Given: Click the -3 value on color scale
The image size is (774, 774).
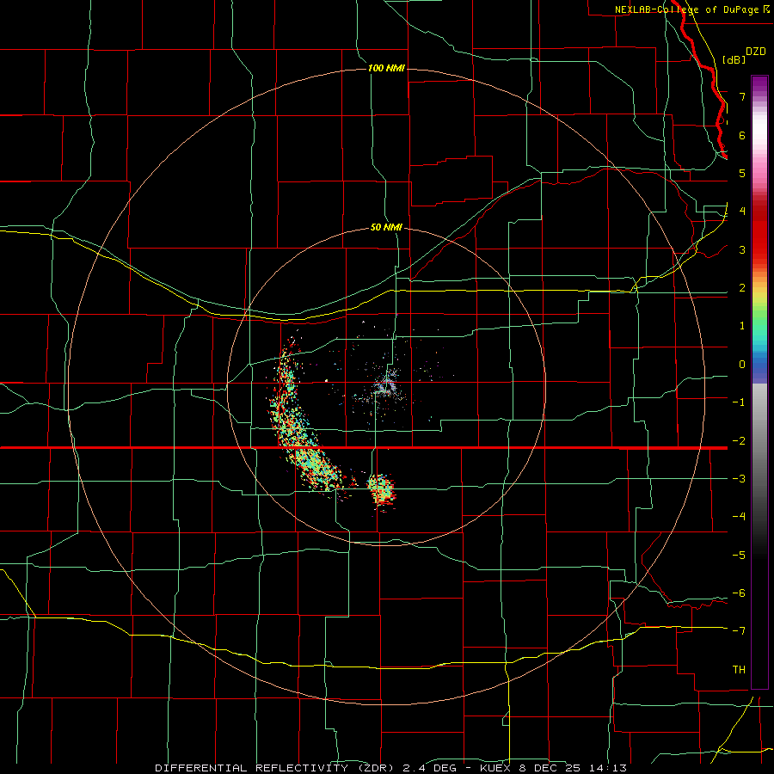Looking at the screenshot, I should (x=739, y=479).
